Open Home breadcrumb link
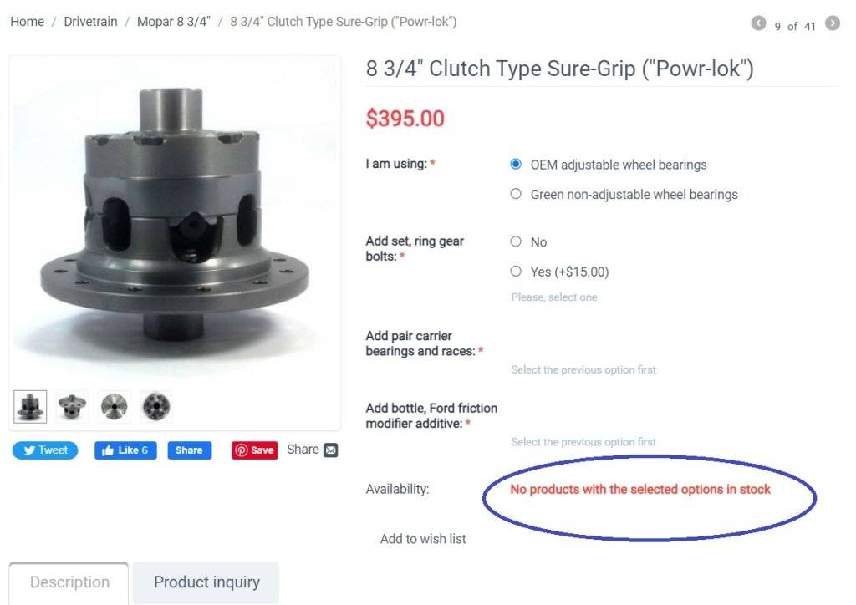Screen dimensions: 856x605 pos(28,22)
